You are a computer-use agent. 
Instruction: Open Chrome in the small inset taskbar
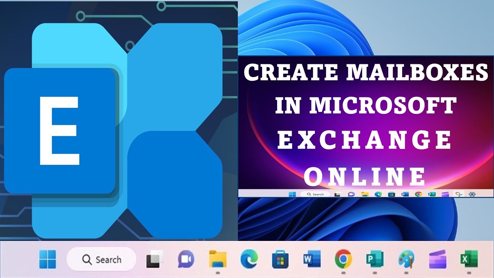pyautogui.click(x=418, y=194)
